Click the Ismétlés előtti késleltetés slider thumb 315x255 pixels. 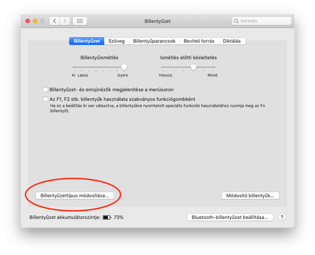click(x=194, y=67)
